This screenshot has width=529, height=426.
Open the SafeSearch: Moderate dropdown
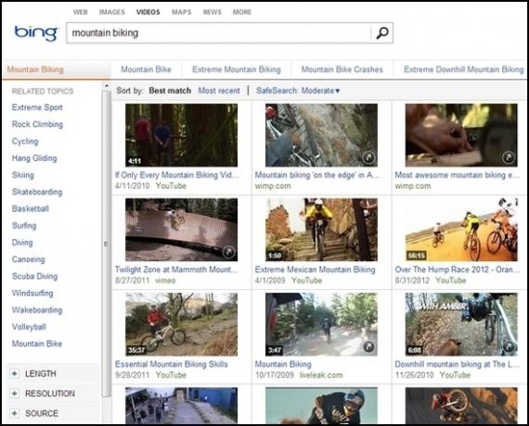click(x=298, y=91)
